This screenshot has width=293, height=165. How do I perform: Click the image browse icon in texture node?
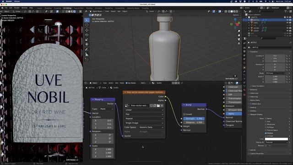127,105
